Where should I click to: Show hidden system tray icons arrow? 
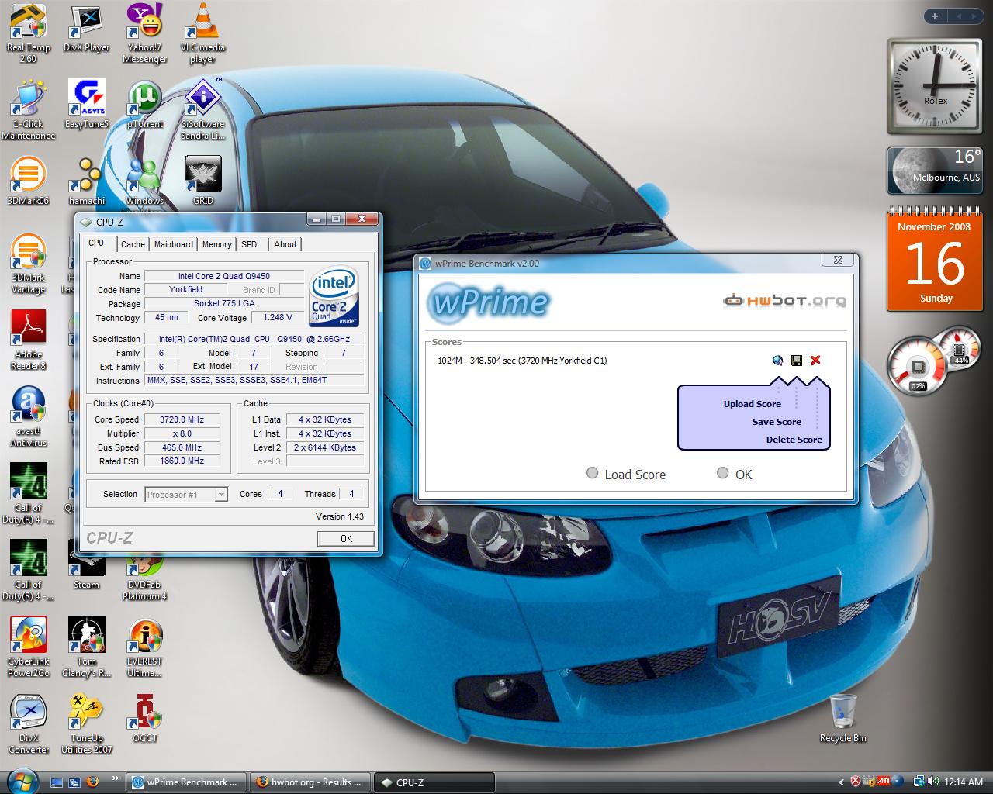[x=842, y=782]
